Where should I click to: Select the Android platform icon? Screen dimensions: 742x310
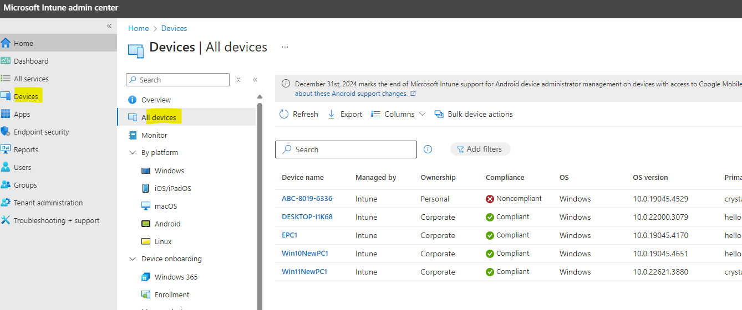[146, 224]
